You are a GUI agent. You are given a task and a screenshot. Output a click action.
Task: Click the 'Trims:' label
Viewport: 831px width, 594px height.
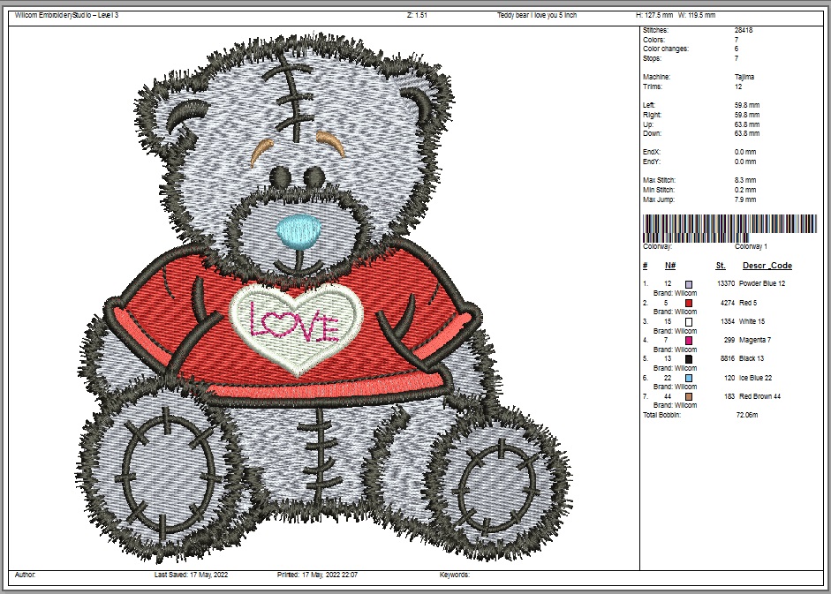(653, 86)
